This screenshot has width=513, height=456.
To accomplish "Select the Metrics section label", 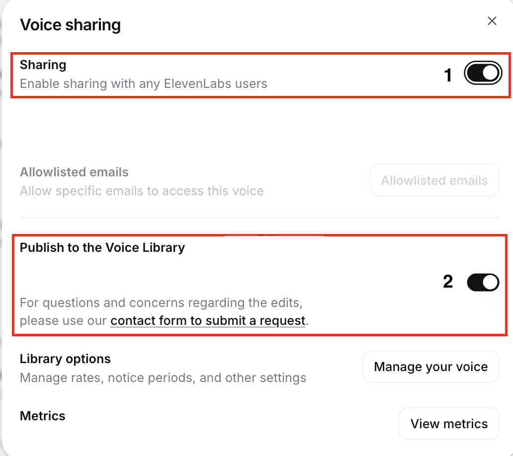I will point(42,416).
